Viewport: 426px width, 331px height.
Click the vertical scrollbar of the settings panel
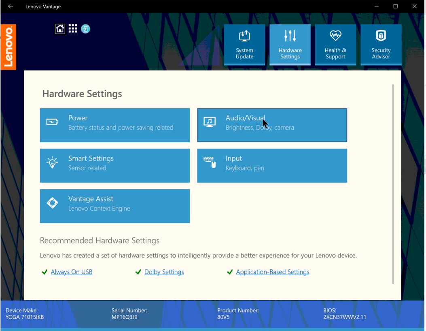click(x=393, y=184)
